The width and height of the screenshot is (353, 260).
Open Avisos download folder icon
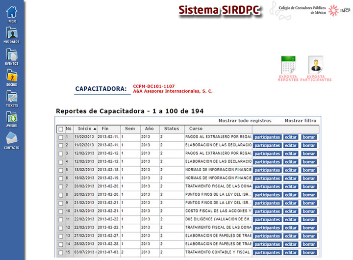pos(12,118)
